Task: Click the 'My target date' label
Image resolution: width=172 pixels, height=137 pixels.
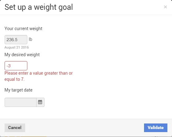Action: (x=18, y=90)
